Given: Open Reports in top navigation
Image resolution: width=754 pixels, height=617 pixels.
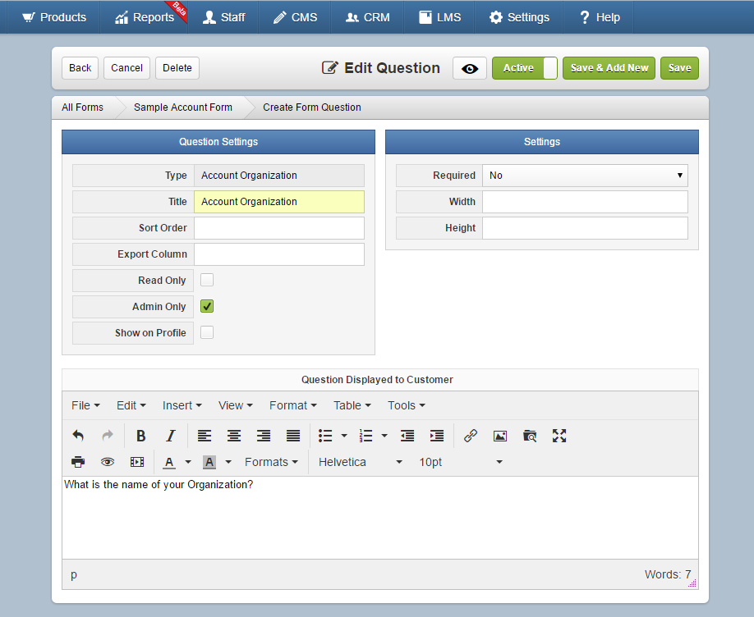Looking at the screenshot, I should coord(145,17).
